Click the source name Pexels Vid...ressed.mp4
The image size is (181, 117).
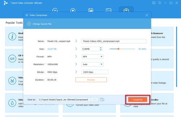click(59, 41)
